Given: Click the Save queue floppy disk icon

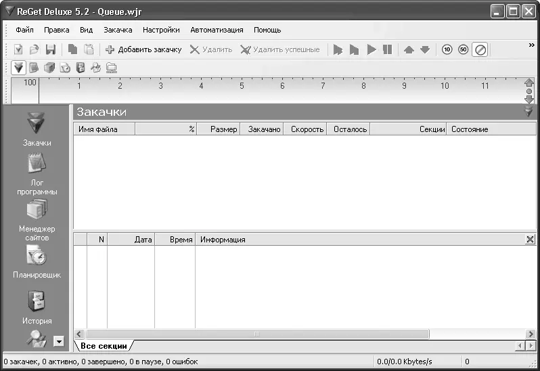Looking at the screenshot, I should (50, 49).
